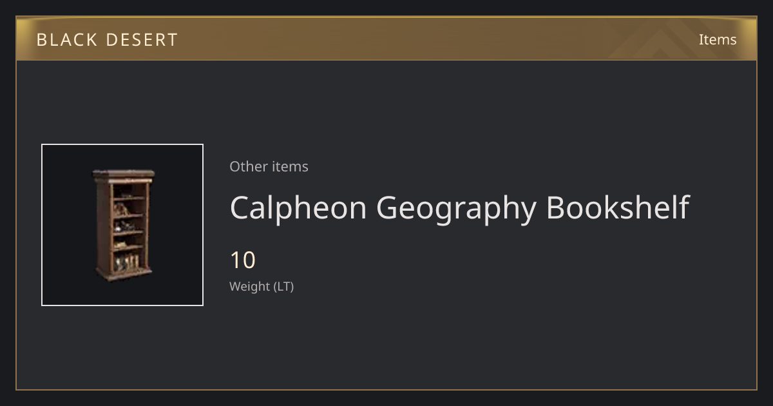Click the BLACK DESERT header title
The width and height of the screenshot is (773, 406).
pyautogui.click(x=107, y=40)
